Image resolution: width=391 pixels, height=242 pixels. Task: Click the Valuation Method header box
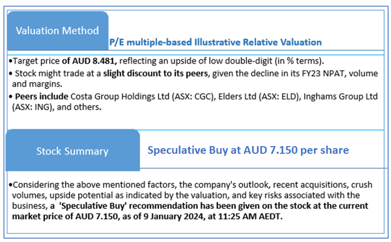[57, 31]
